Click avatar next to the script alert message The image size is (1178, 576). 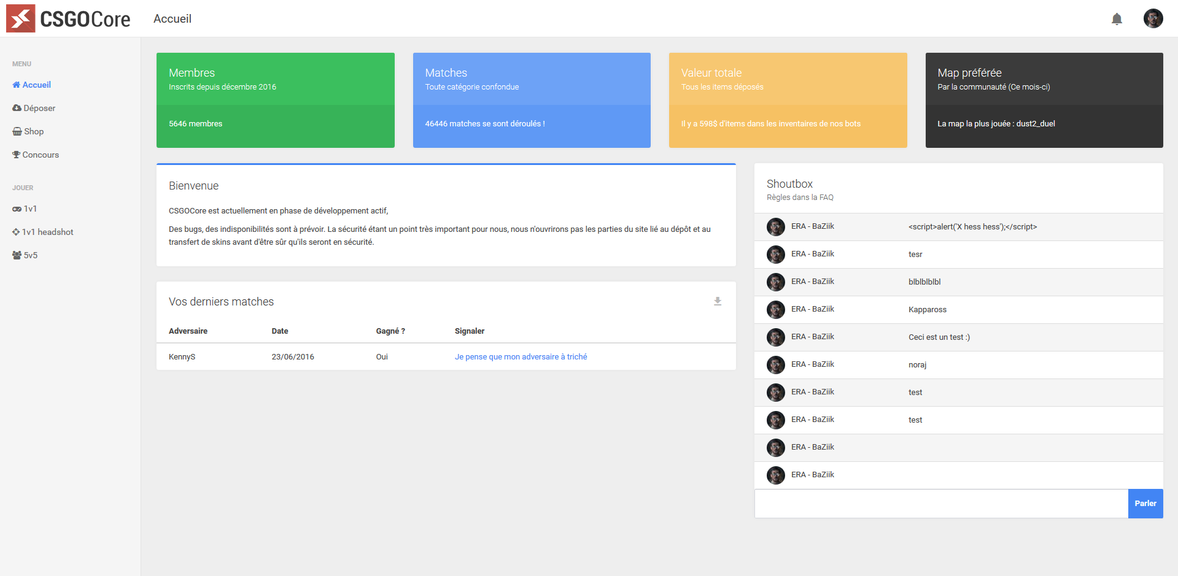(x=776, y=227)
